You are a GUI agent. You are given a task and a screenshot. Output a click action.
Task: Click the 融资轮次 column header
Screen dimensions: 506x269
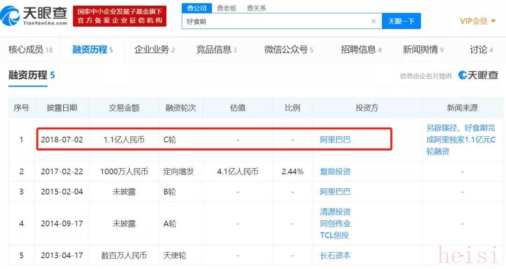tap(181, 107)
